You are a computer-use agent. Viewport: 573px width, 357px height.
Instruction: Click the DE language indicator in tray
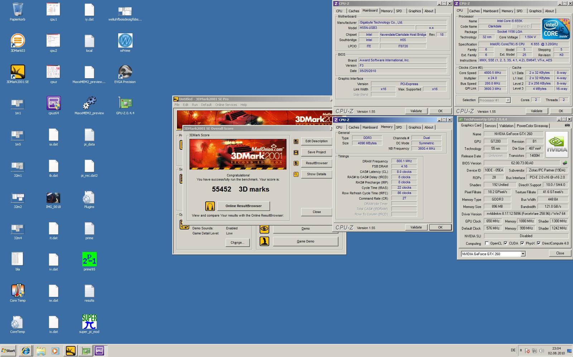tap(513, 351)
